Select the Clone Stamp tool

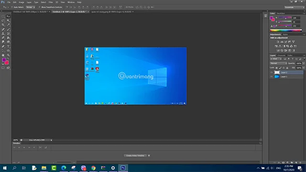point(3,33)
